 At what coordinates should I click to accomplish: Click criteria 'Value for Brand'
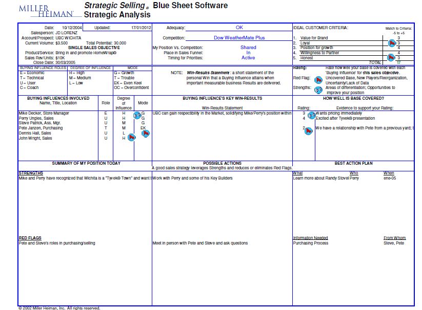click(314, 38)
